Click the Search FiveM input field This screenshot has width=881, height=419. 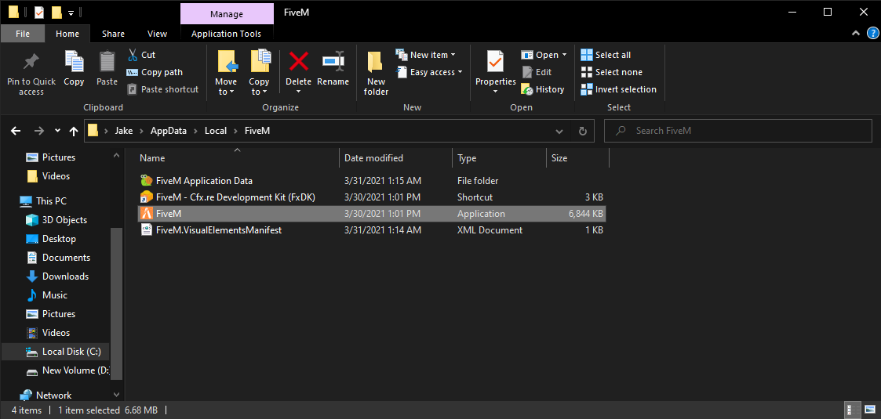point(737,131)
